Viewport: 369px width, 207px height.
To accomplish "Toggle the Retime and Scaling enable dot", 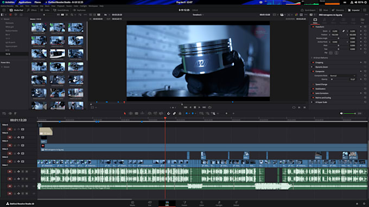I will click(x=313, y=98).
